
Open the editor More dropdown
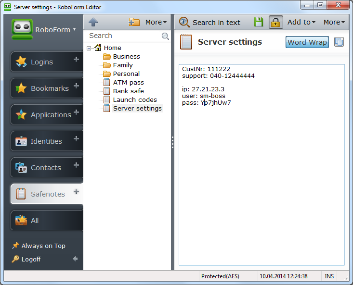coord(334,22)
